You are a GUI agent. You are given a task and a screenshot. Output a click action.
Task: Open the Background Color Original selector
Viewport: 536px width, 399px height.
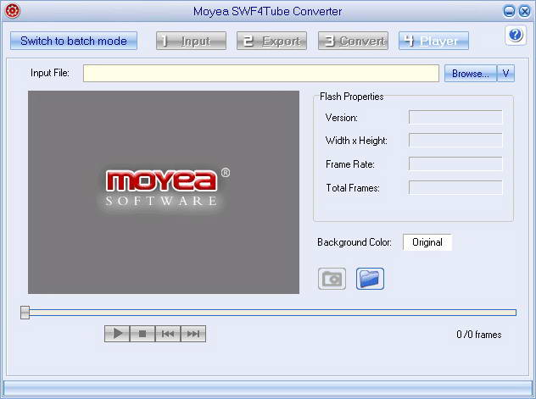pos(427,242)
